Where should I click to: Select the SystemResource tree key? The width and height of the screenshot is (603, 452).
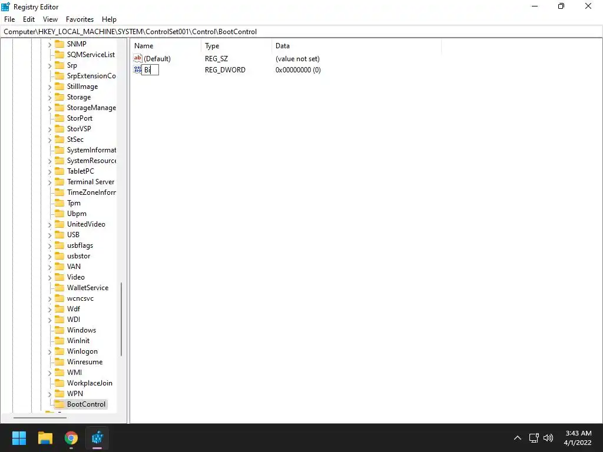[x=91, y=161]
